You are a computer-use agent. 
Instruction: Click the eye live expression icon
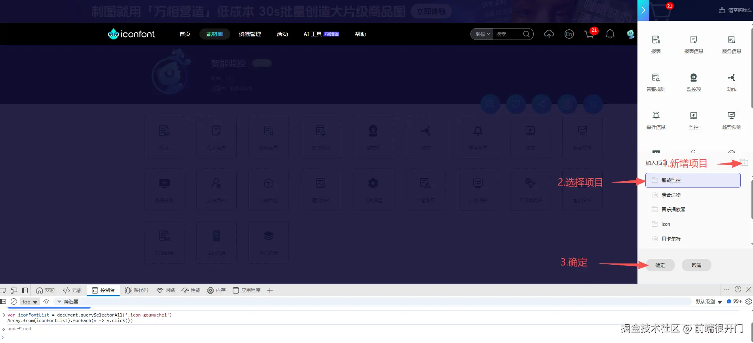click(46, 301)
